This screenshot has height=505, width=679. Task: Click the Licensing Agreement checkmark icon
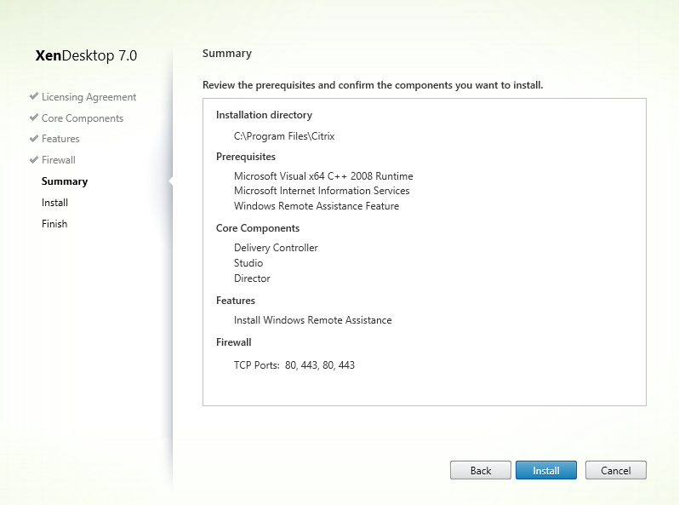pos(34,97)
